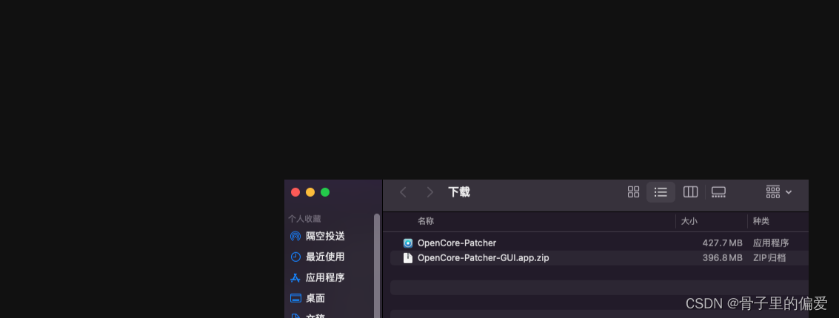839x318 pixels.
Task: Open the group-by options dropdown
Action: click(x=778, y=192)
